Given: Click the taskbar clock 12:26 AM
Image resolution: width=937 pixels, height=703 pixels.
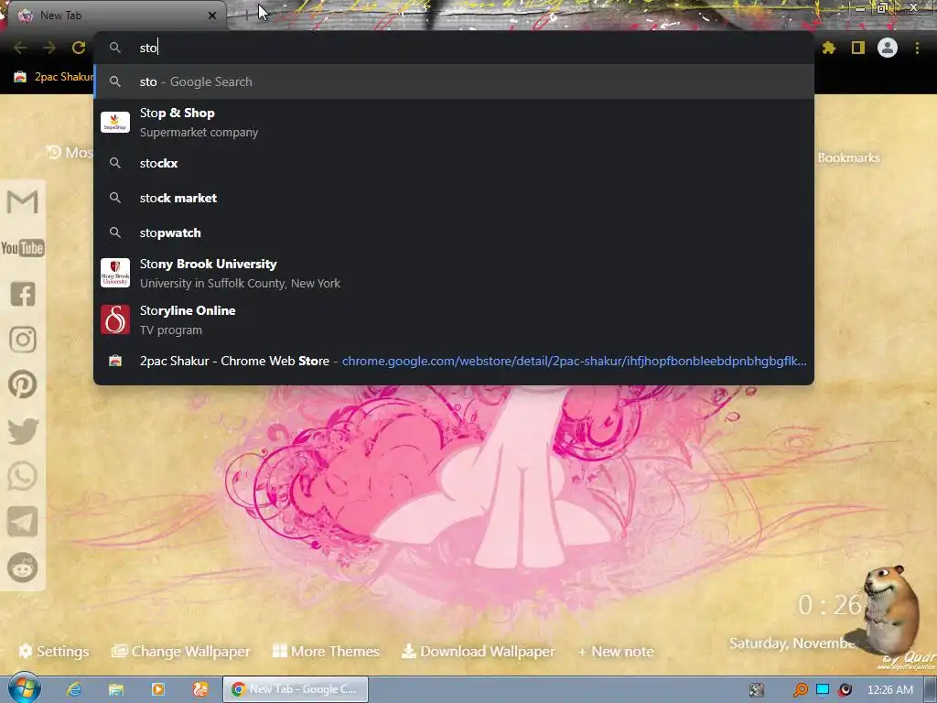Looking at the screenshot, I should [889, 690].
